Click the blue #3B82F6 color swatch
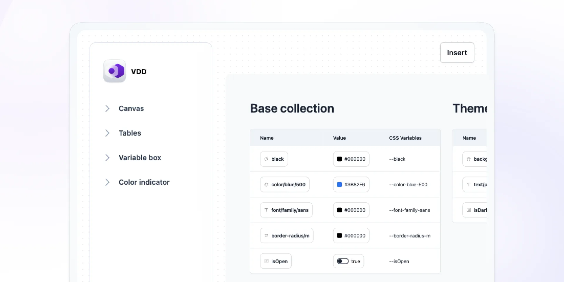 (340, 184)
